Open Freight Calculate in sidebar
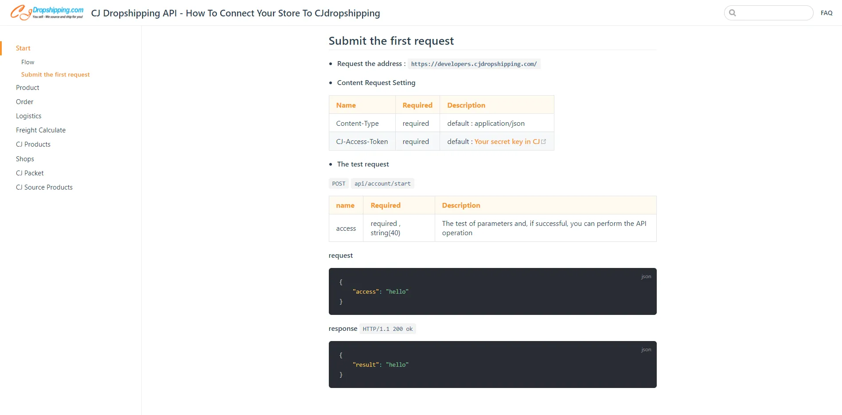The width and height of the screenshot is (842, 415). click(41, 130)
